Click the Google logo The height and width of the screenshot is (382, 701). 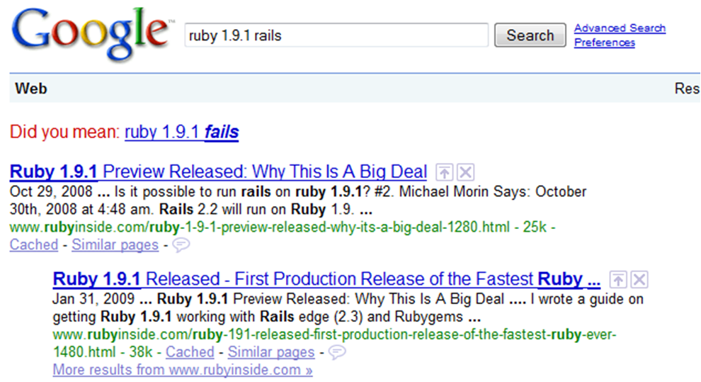pos(91,34)
